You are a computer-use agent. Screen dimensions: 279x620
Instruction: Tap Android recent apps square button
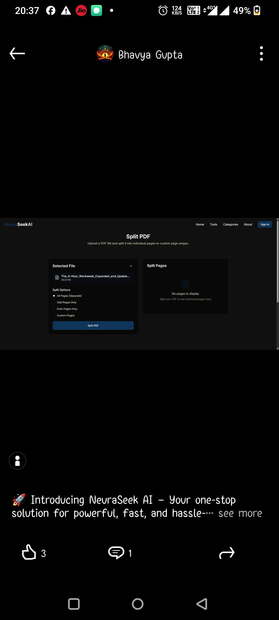pos(74,604)
